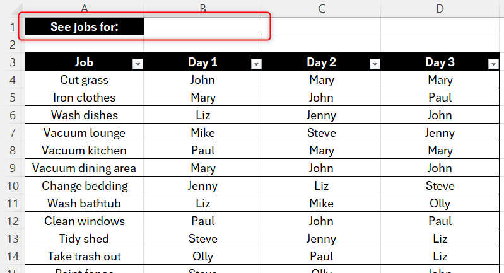Select the 'Job' header cell

pyautogui.click(x=85, y=62)
